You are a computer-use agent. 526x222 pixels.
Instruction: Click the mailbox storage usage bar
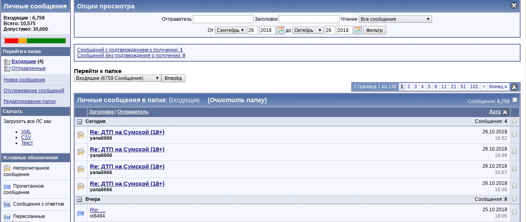coord(35,41)
